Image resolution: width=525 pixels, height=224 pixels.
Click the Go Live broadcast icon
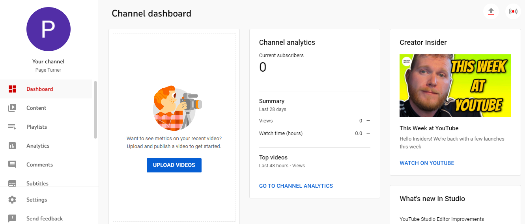(x=513, y=11)
